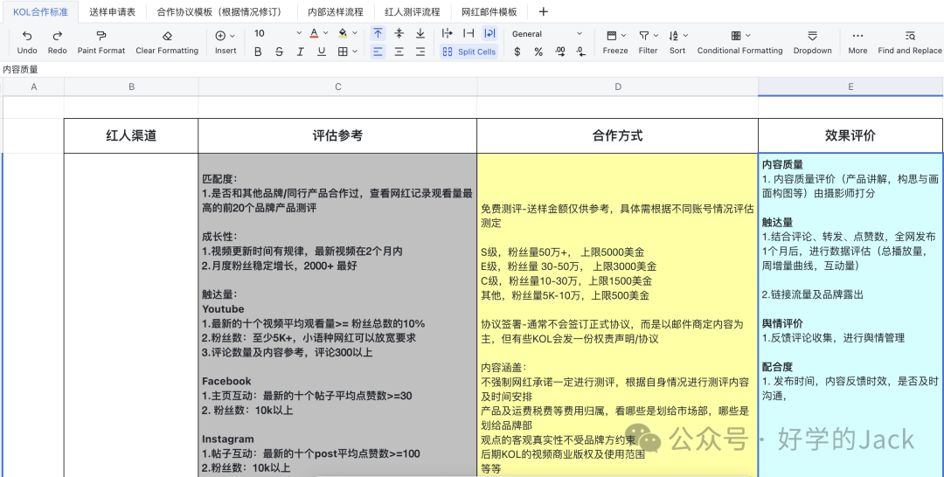Click the Split Cells button

[469, 52]
